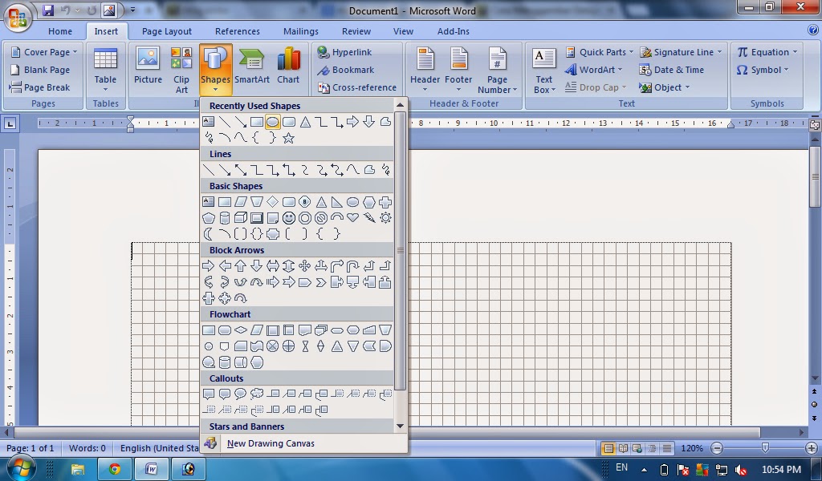
Task: Insert a Chart
Action: pos(288,66)
